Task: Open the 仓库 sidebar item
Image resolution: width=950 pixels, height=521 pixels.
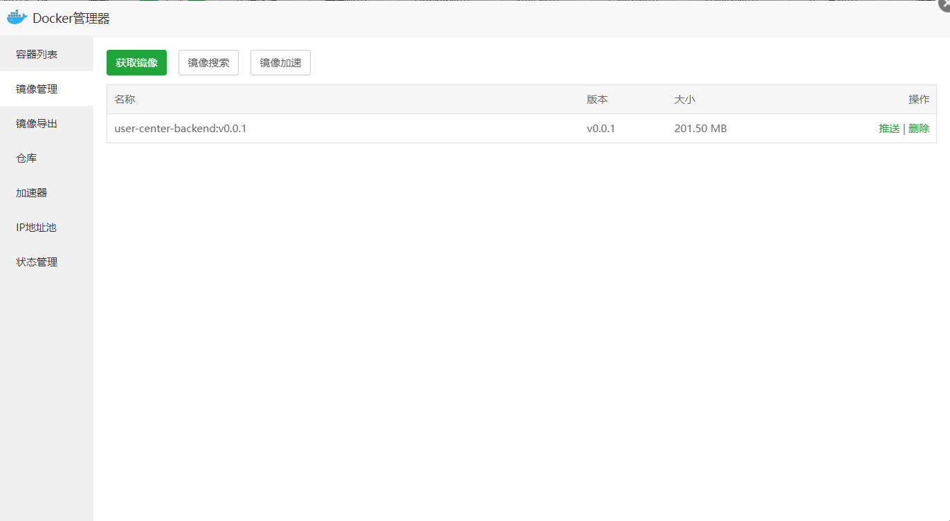Action: (46, 158)
